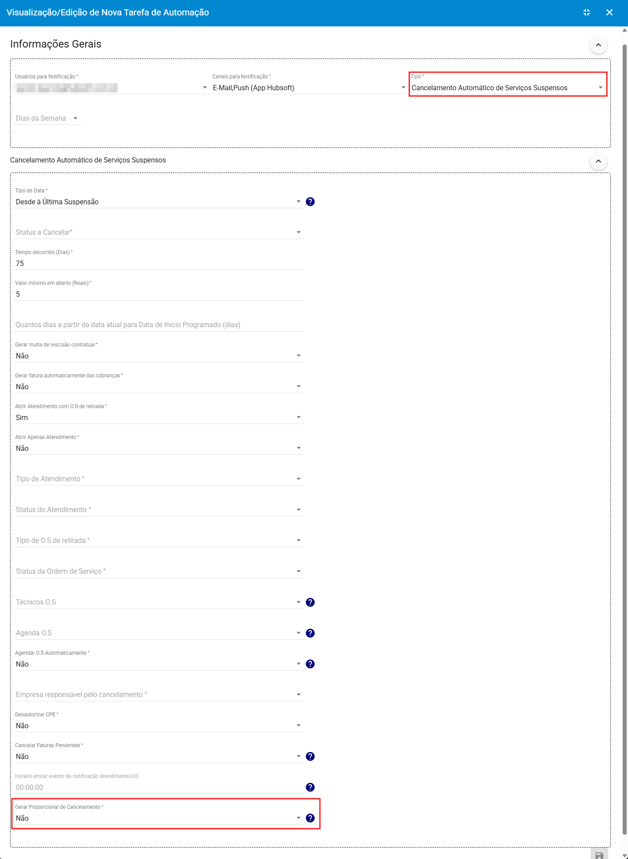
Task: Click the save disk icon
Action: pyautogui.click(x=599, y=855)
